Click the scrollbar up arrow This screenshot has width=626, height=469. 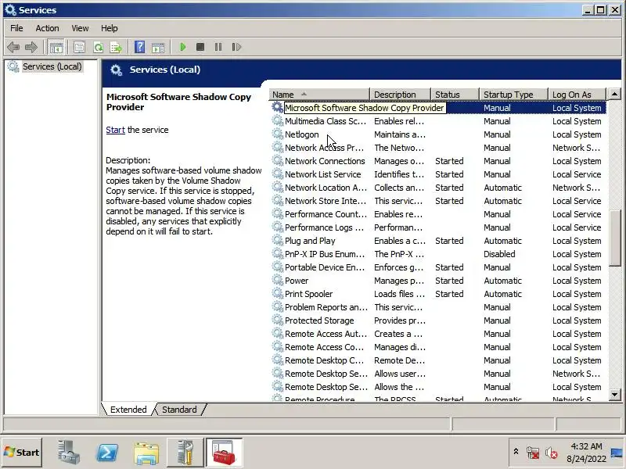coord(614,94)
